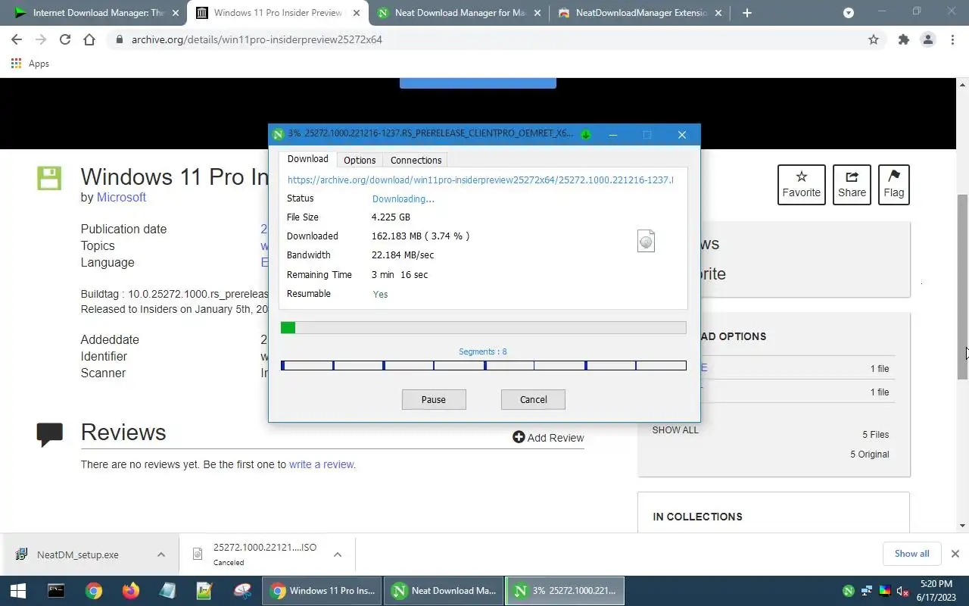Reload the archive.org page

pos(65,39)
